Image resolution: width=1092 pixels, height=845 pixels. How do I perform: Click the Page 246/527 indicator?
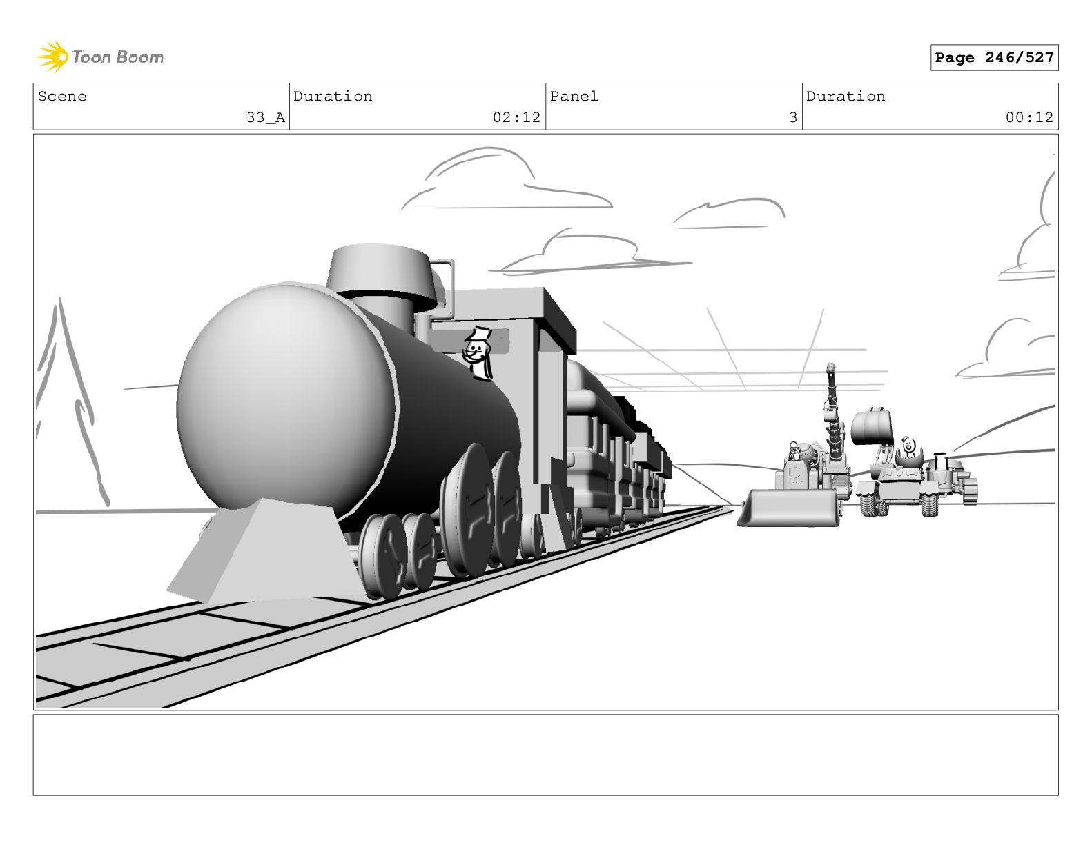(x=994, y=58)
